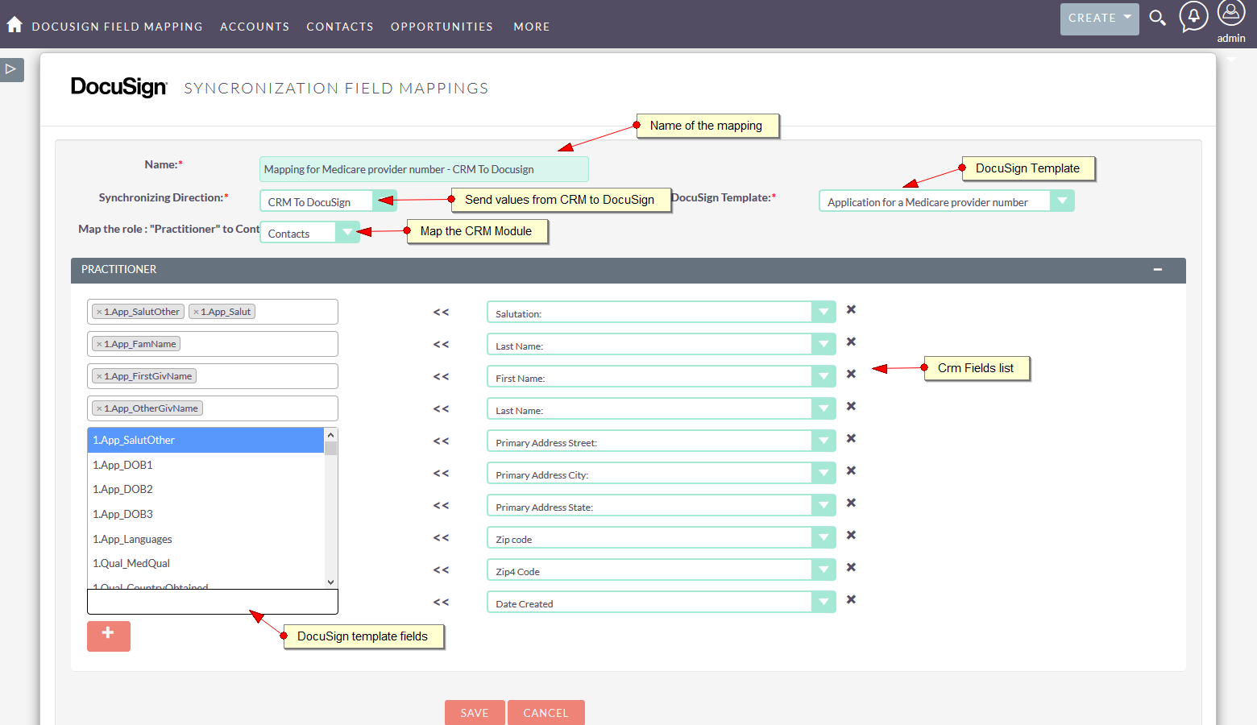Remove the 1.App_OtherGivName tag
Screen dimensions: 1257x725
coord(99,408)
